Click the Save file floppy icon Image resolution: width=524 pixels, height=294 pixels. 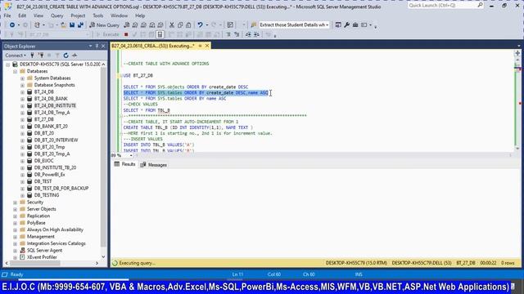72,25
